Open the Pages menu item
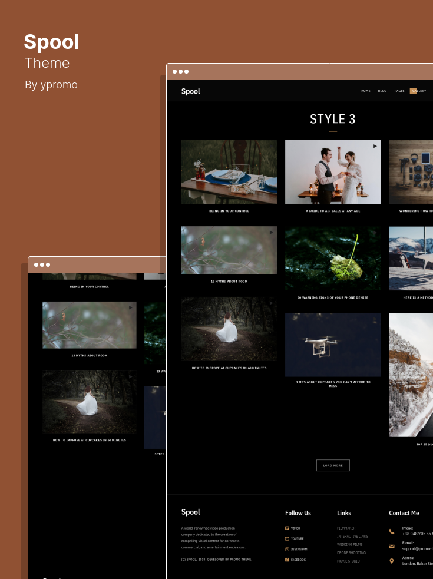The height and width of the screenshot is (579, 433). [399, 91]
